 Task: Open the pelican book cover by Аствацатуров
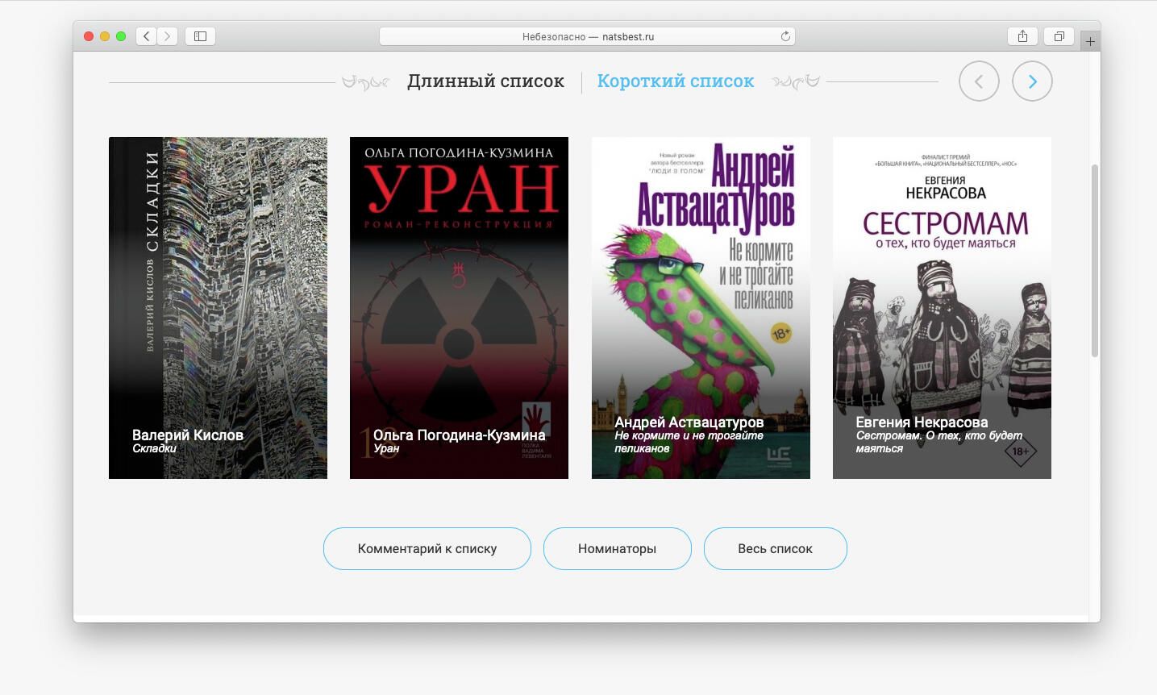click(701, 308)
